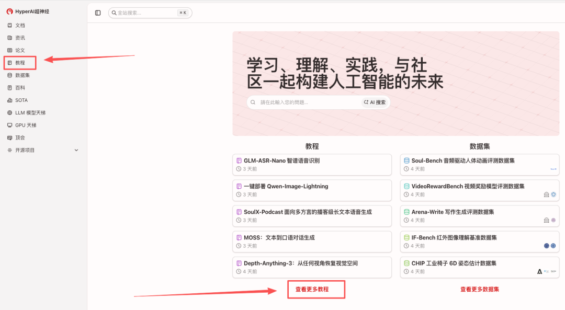Screen dimensions: 565x310
Task: Select 教程 in the sidebar
Action: click(x=20, y=63)
